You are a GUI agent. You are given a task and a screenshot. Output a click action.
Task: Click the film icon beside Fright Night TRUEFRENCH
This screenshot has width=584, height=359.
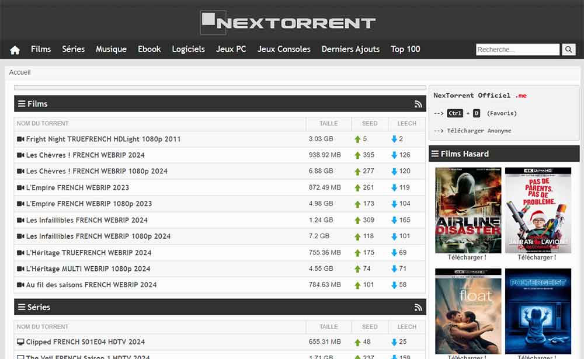tap(20, 138)
